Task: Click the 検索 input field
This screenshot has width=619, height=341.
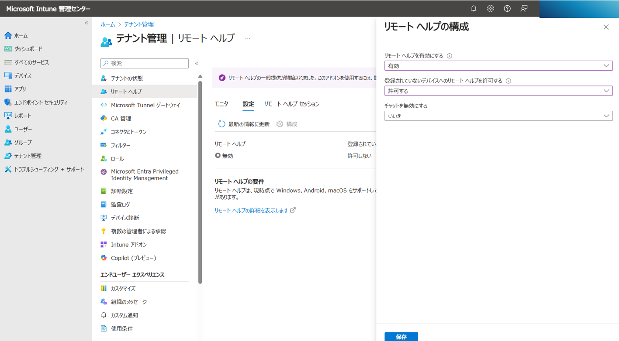Action: [145, 63]
